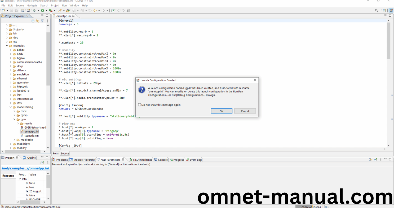Click the New wizard icon in toolbar
394x208 pixels.
[x=3, y=11]
